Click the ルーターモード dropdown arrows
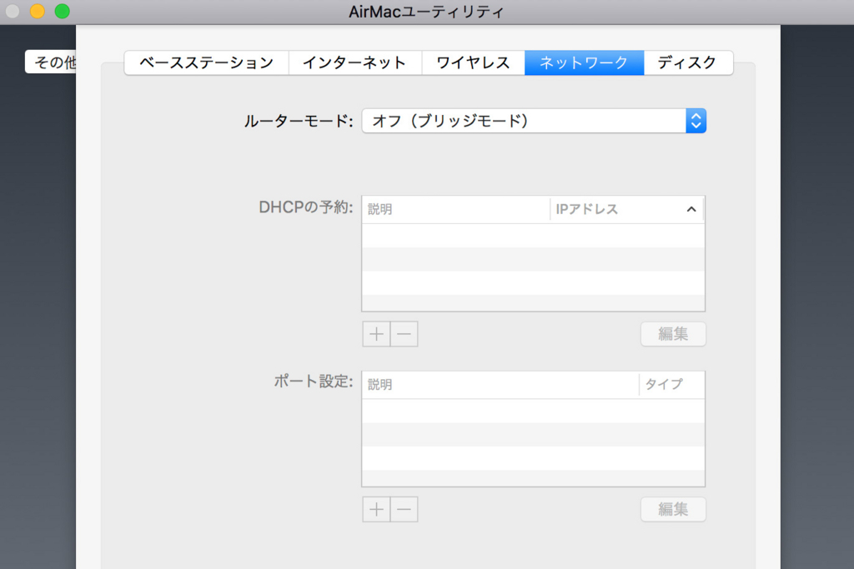854x569 pixels. tap(696, 121)
